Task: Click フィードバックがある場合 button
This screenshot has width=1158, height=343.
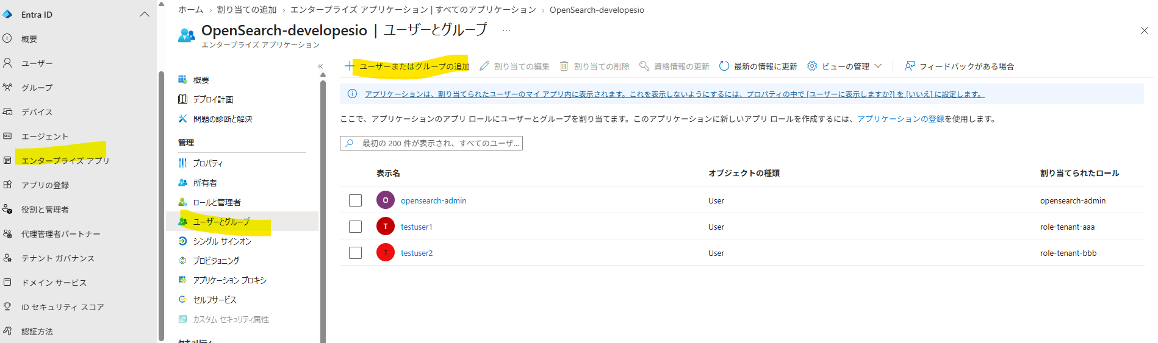Action: [x=959, y=66]
